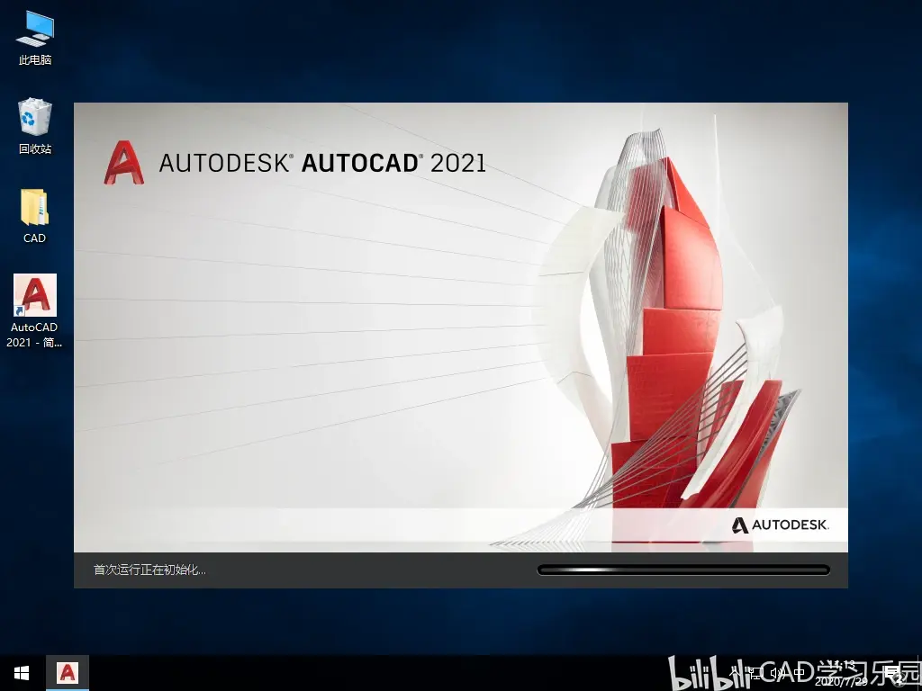Click the 首次运行正在初始化... status text
The image size is (922, 691).
point(150,570)
